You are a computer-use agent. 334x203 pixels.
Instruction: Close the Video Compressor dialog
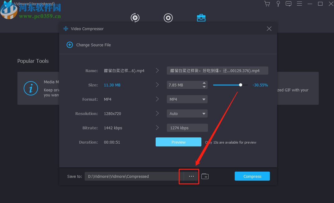(x=269, y=29)
